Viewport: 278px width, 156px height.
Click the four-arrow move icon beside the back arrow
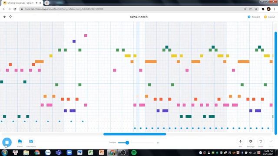click(x=10, y=17)
